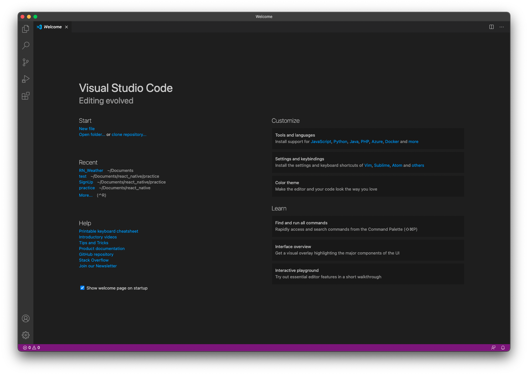Click the errors and warnings status indicator

[x=31, y=348]
